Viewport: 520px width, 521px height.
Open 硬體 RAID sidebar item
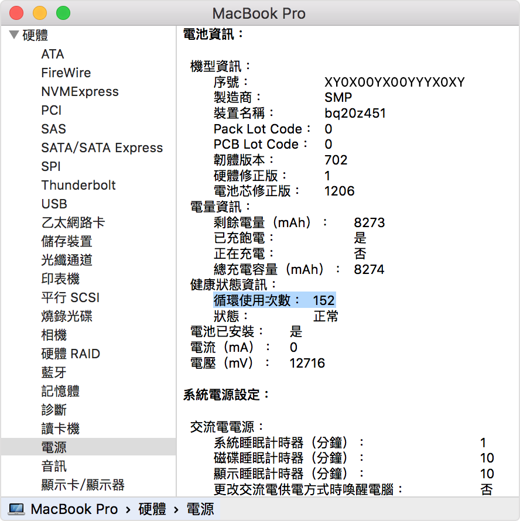[x=70, y=354]
